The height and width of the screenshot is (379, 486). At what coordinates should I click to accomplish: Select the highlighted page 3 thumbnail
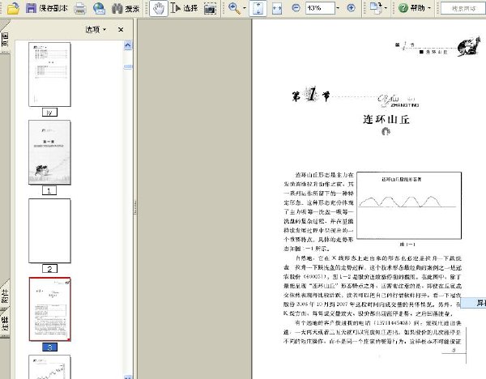pyautogui.click(x=49, y=309)
